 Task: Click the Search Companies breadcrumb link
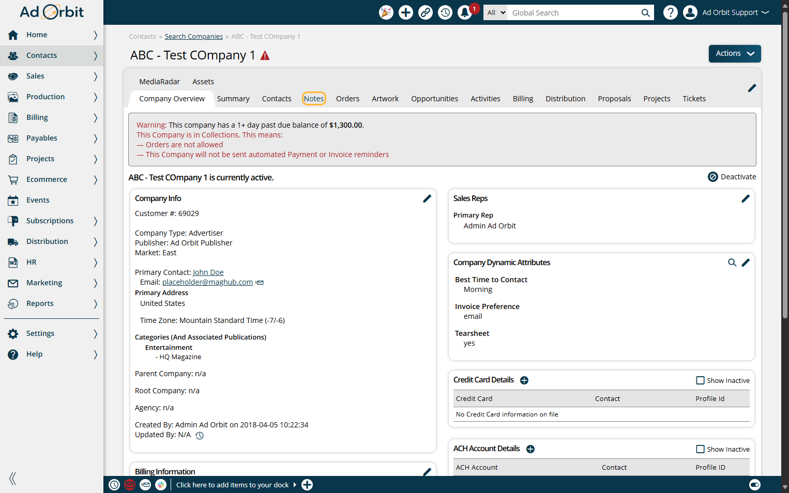194,37
